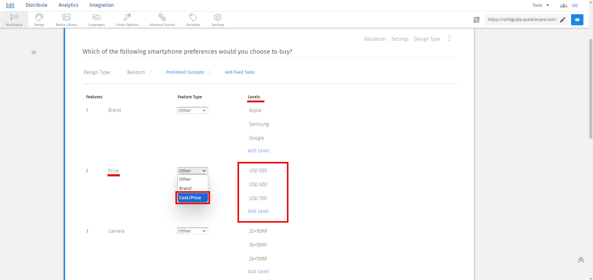Switch to the Analytics tab
This screenshot has width=593, height=280.
pos(68,5)
